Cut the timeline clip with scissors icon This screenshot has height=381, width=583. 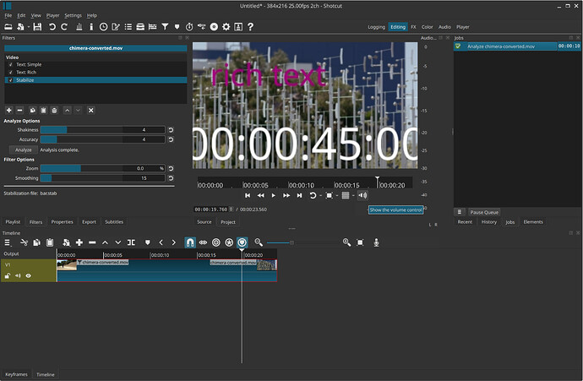pos(25,242)
